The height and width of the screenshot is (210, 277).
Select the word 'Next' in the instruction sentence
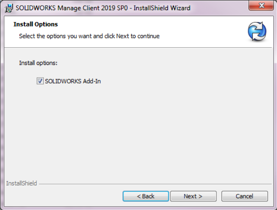(x=123, y=36)
